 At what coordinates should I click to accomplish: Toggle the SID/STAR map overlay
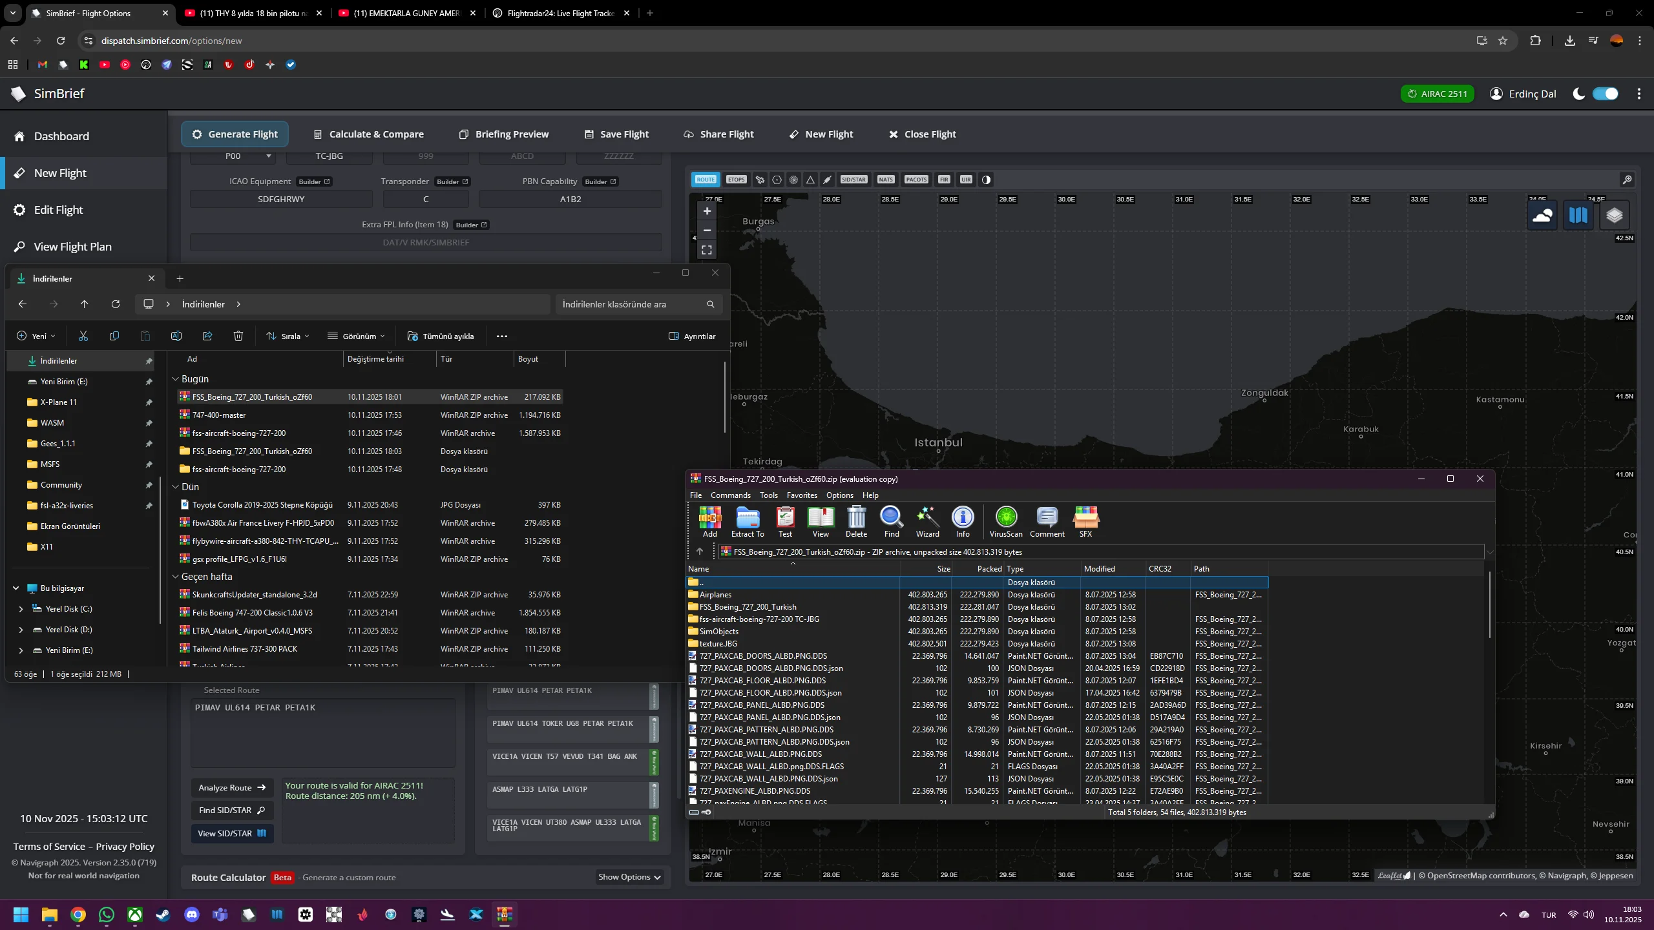pos(853,180)
